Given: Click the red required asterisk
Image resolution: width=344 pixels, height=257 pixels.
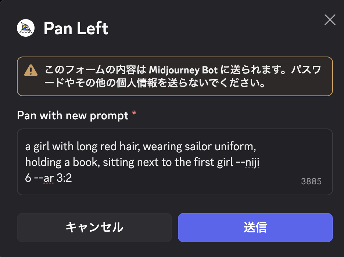Looking at the screenshot, I should pos(134,115).
